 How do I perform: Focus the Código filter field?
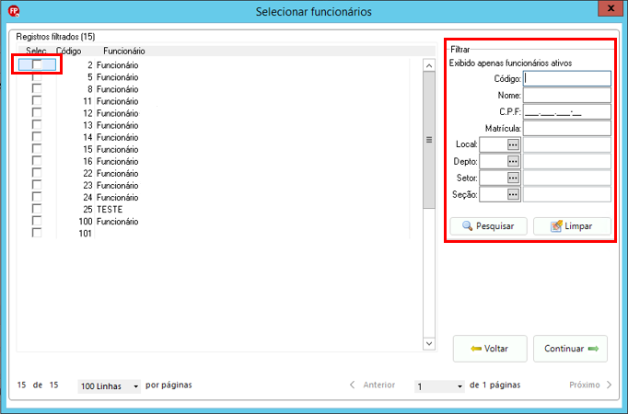pyautogui.click(x=567, y=79)
